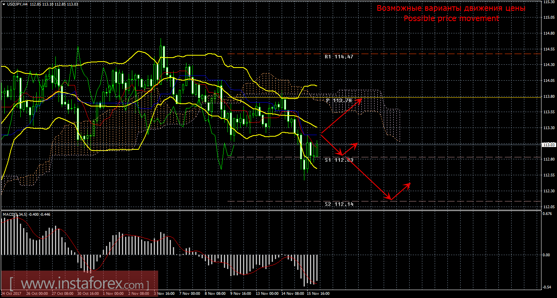Viewport: 557px width, 298px height.
Task: Select 113.55 on the price axis
Action: tap(549, 112)
